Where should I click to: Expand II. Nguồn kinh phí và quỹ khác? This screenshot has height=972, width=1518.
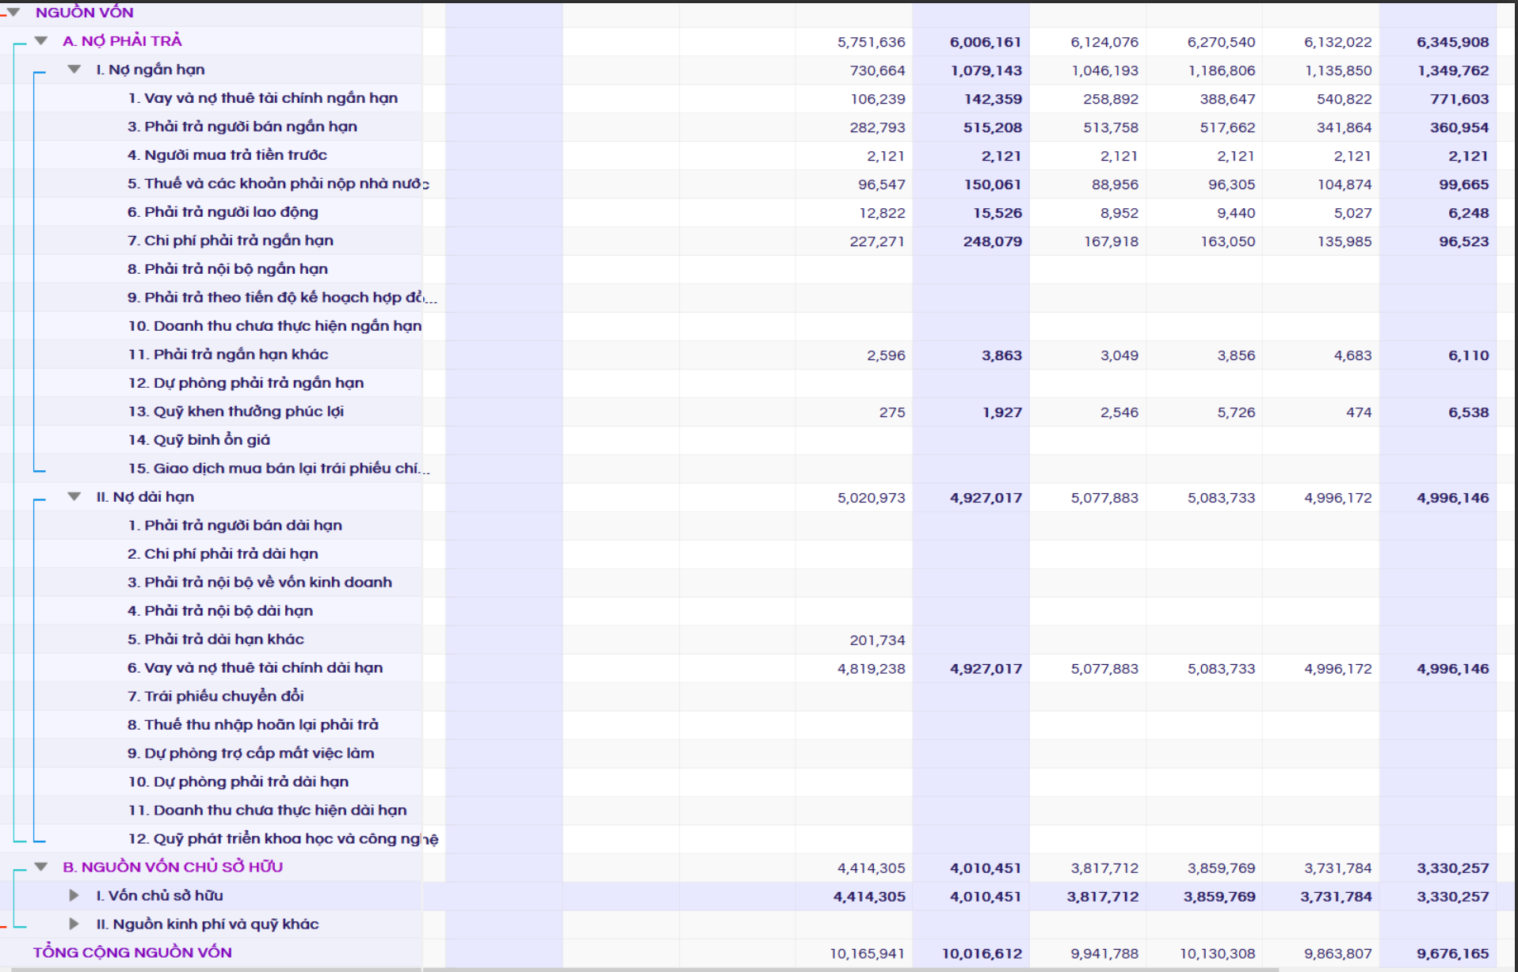pos(74,924)
